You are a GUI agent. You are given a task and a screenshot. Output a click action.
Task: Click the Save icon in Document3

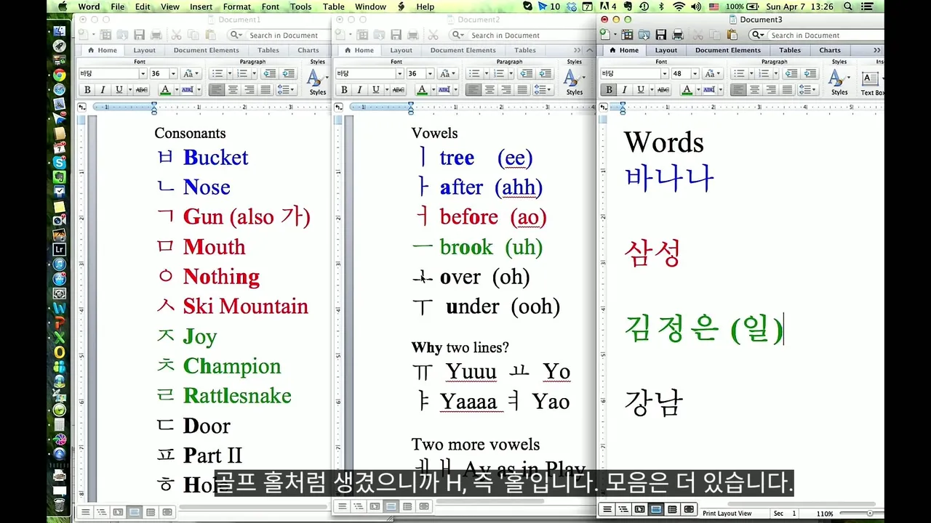point(660,34)
